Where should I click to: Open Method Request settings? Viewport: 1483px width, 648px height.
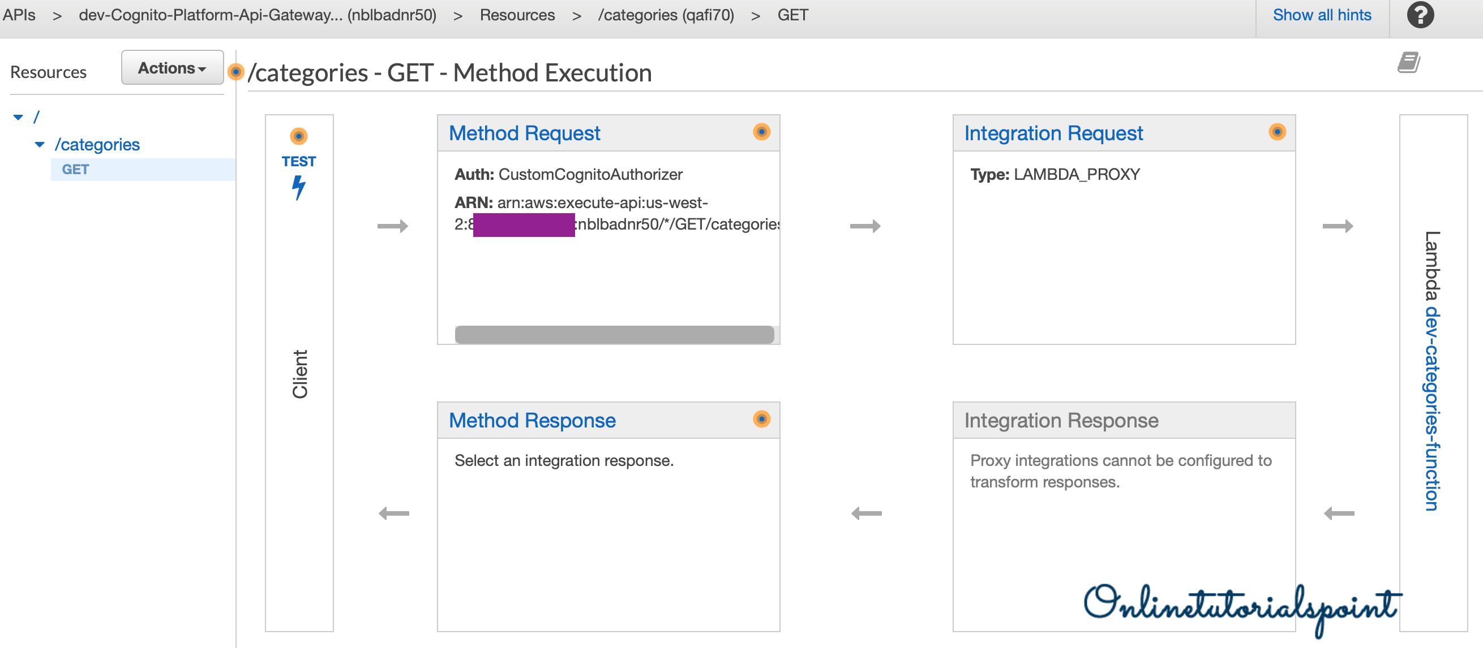click(x=524, y=133)
